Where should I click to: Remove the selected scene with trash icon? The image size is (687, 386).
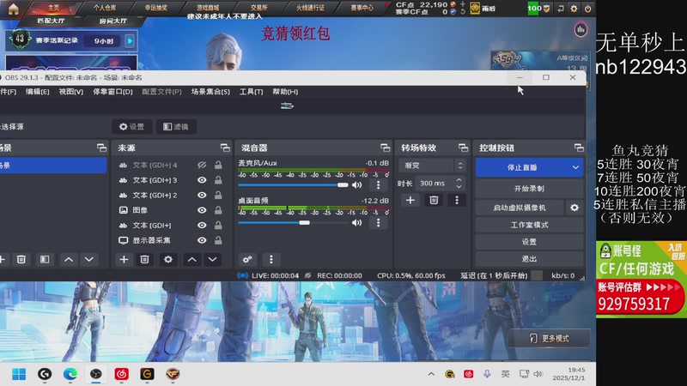point(21,260)
